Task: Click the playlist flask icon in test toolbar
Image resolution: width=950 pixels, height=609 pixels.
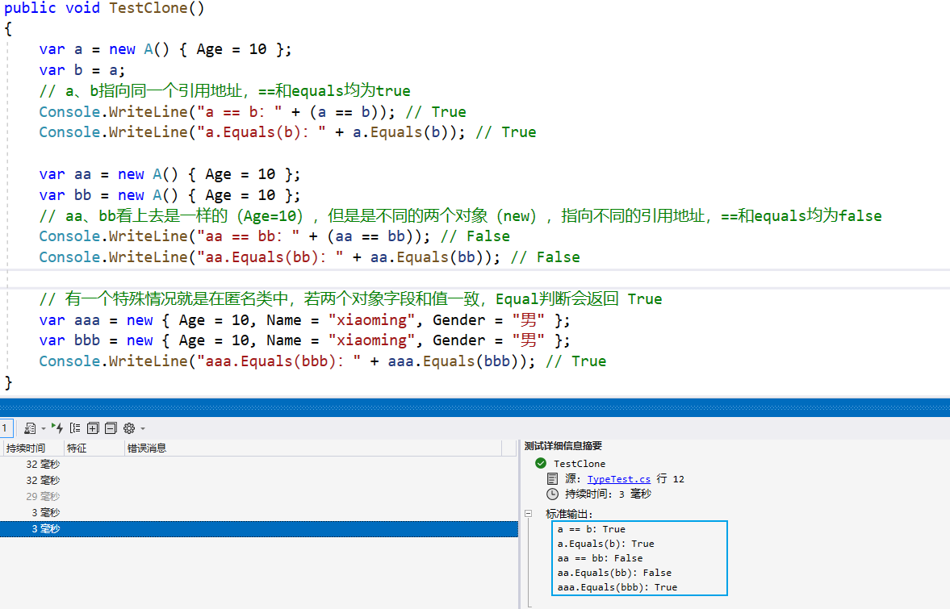Action: 30,428
